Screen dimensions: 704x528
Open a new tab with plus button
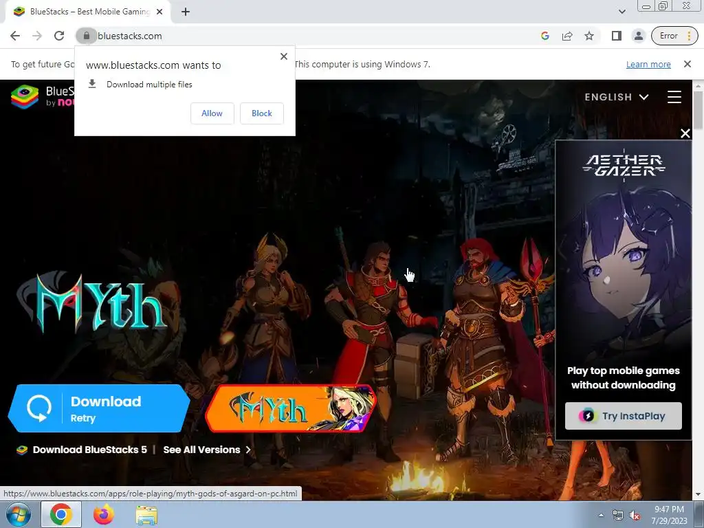pos(186,12)
